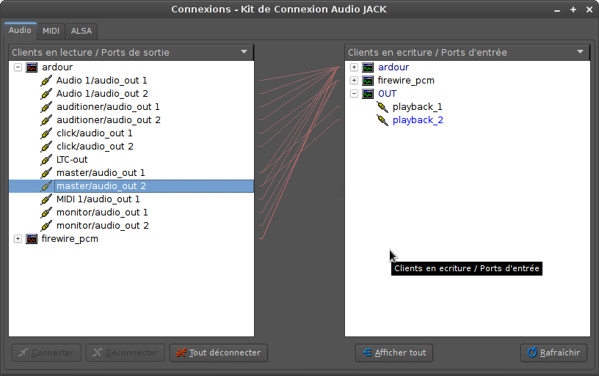
Task: Click the plug icon beside master/audio_out 1
Action: point(46,173)
